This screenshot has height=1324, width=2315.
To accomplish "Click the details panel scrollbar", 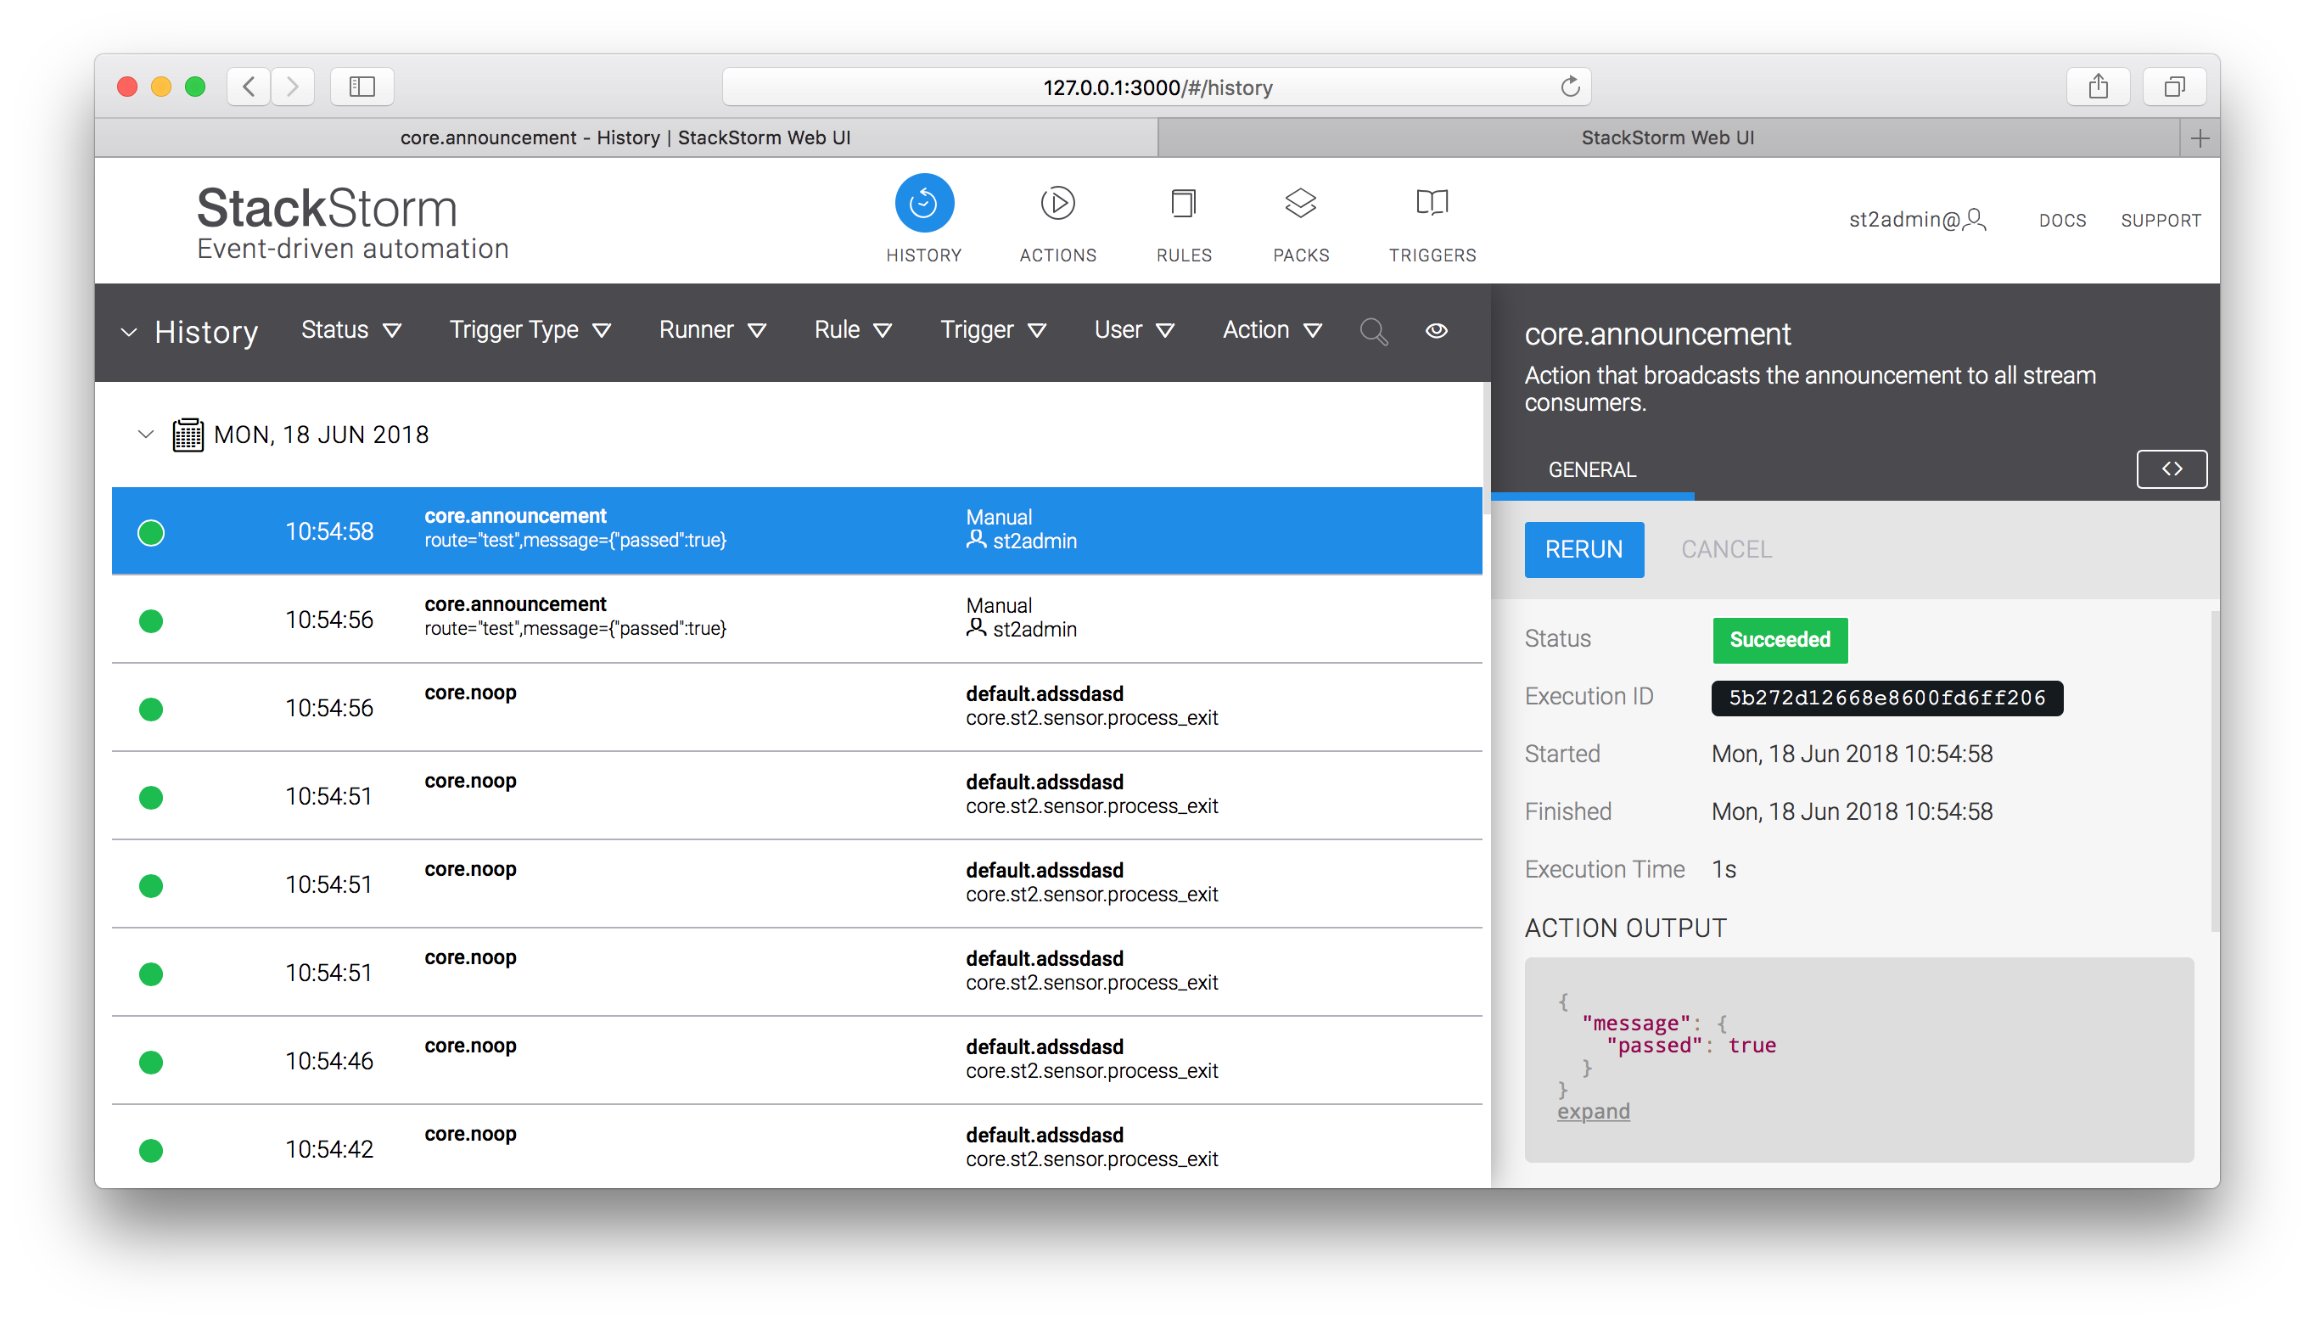I will [2213, 773].
